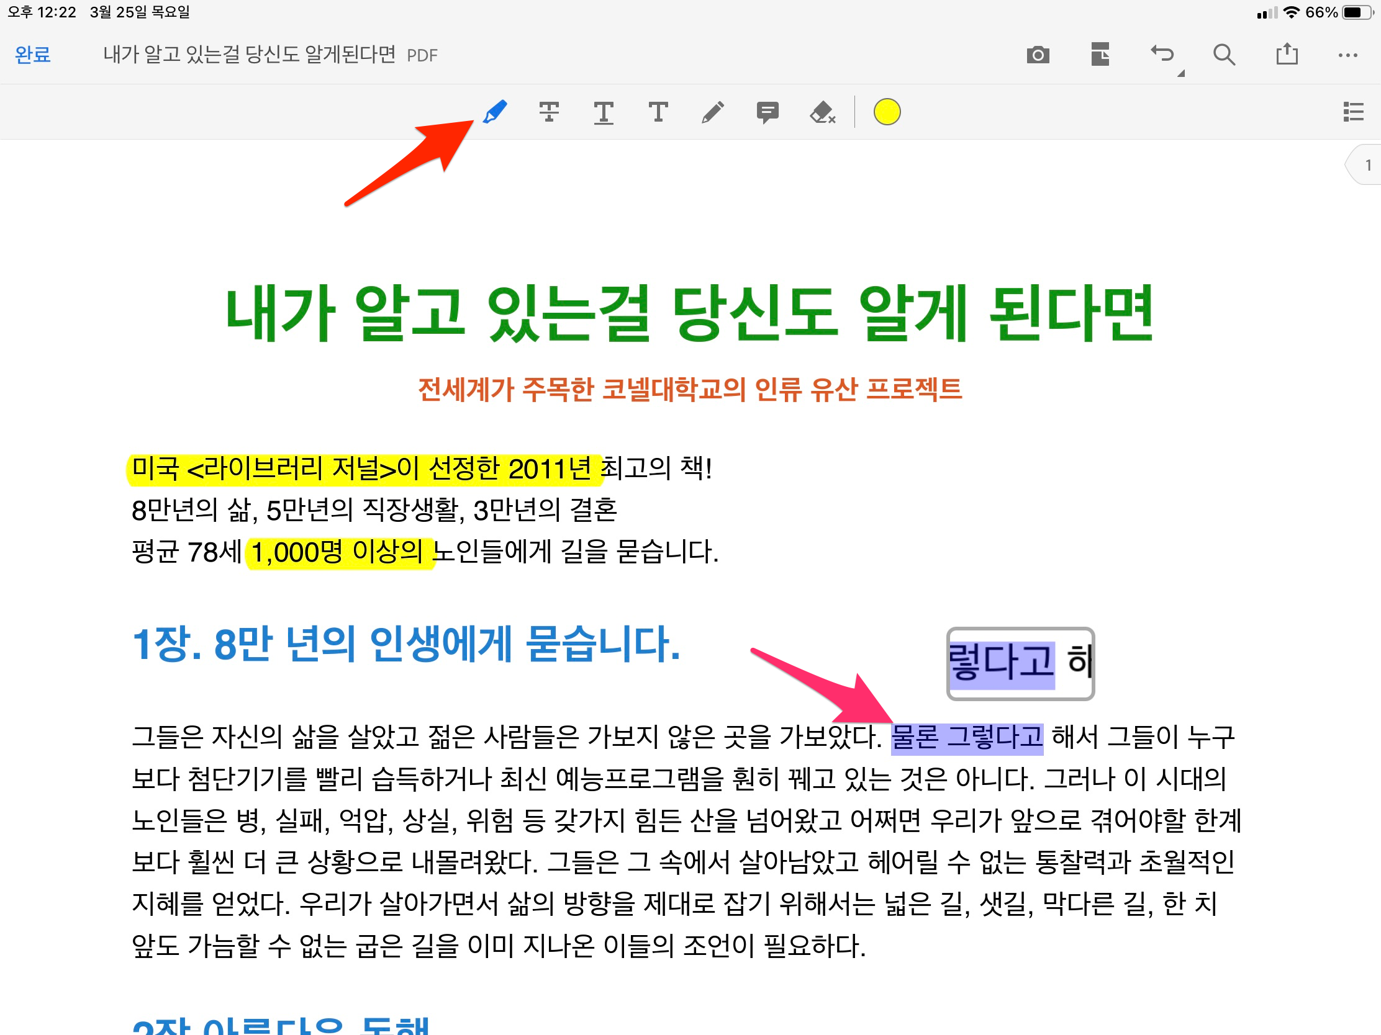Pick the yellow highlight color swatch
The height and width of the screenshot is (1035, 1381).
click(887, 113)
